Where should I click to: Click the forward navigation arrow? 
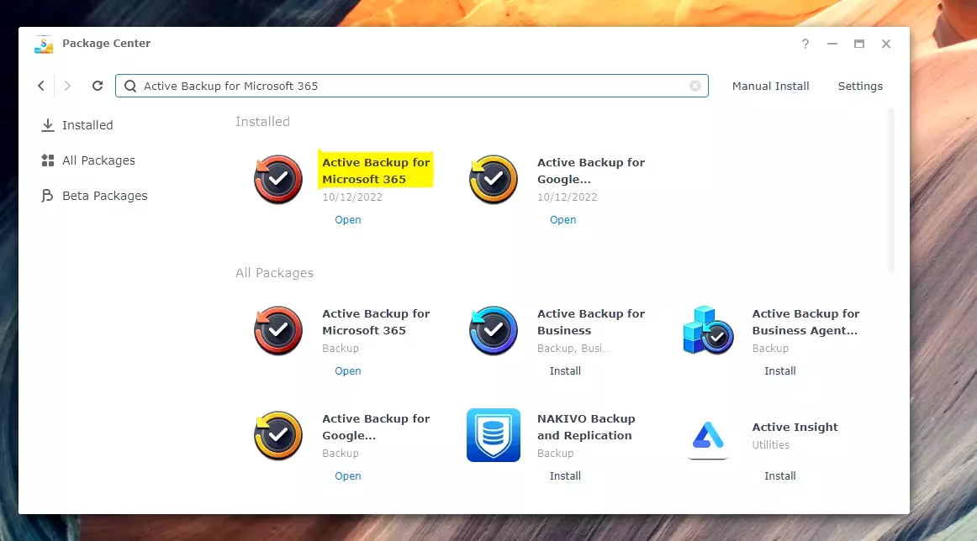[67, 85]
